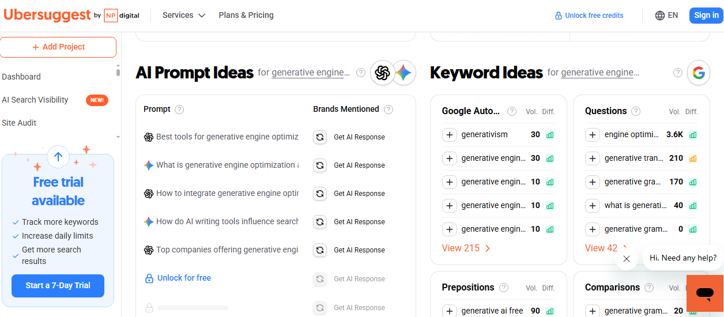Open the orange chat widget icon

[x=704, y=293]
